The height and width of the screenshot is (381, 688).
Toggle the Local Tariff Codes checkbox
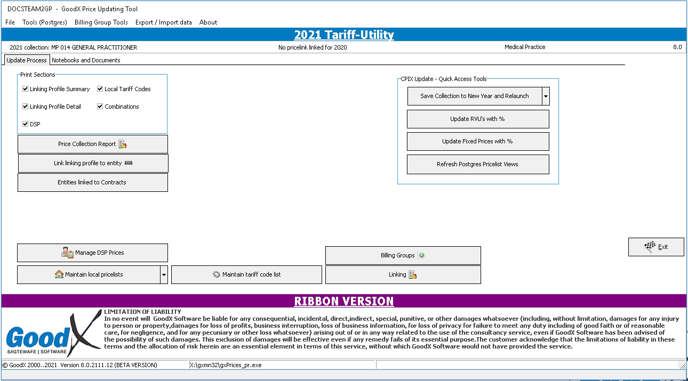click(x=100, y=89)
